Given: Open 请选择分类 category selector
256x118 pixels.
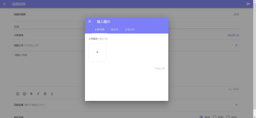Looking at the screenshot, I should coord(234,35).
